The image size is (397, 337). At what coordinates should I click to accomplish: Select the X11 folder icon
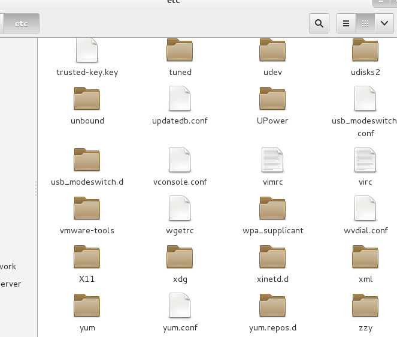[87, 257]
